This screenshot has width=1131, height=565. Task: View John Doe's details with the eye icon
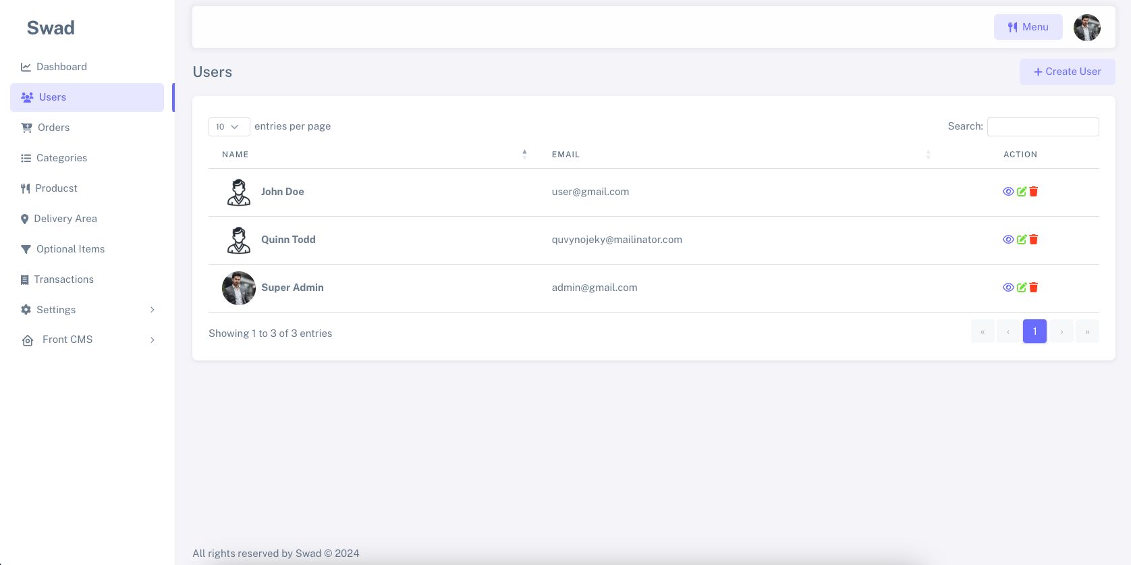point(1008,192)
